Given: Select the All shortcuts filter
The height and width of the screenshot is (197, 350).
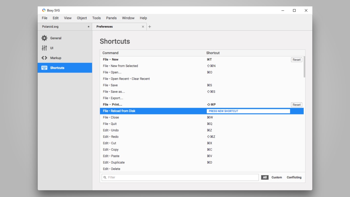Looking at the screenshot, I should [x=265, y=177].
